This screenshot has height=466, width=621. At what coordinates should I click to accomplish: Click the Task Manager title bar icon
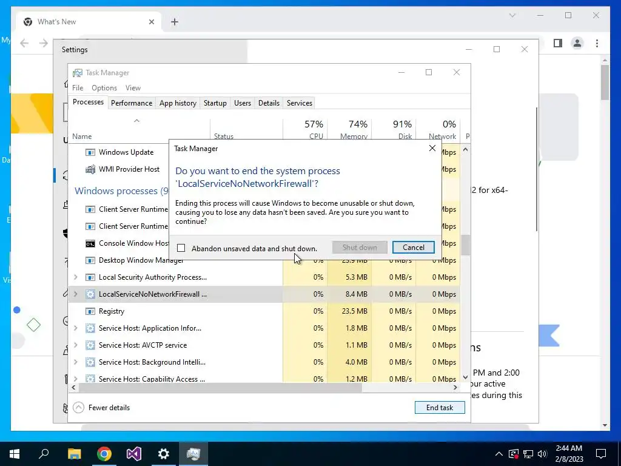click(x=77, y=73)
